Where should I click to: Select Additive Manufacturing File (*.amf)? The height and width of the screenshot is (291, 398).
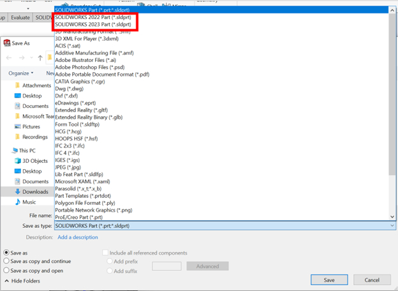(x=221, y=53)
